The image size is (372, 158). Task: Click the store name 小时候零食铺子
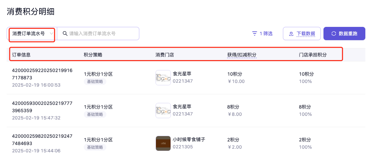click(189, 139)
